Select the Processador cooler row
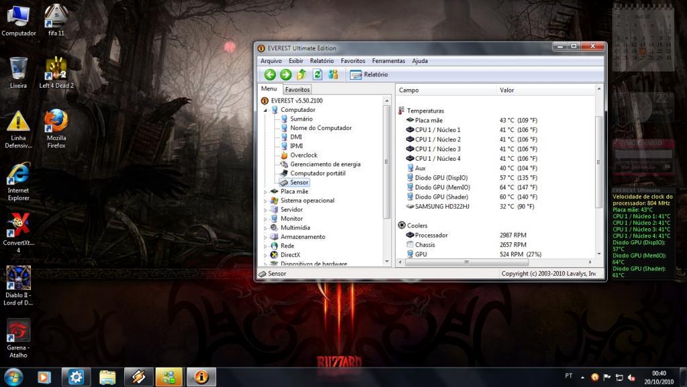Viewport: 687px width, 387px height. click(466, 235)
